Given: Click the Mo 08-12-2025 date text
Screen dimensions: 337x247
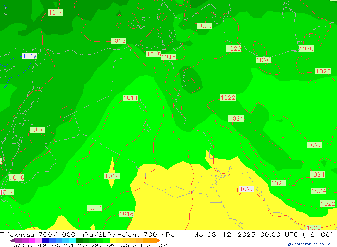Looking at the screenshot, I should click(x=224, y=234).
